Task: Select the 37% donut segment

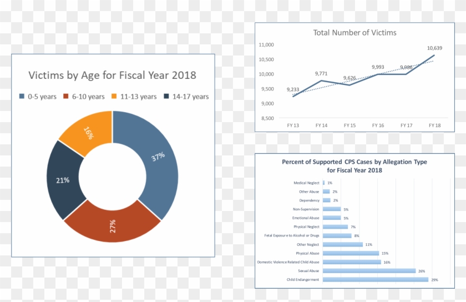Action: (x=158, y=158)
